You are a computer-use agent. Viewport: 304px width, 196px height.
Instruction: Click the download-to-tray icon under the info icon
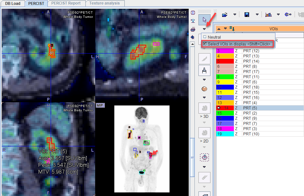click(x=193, y=21)
